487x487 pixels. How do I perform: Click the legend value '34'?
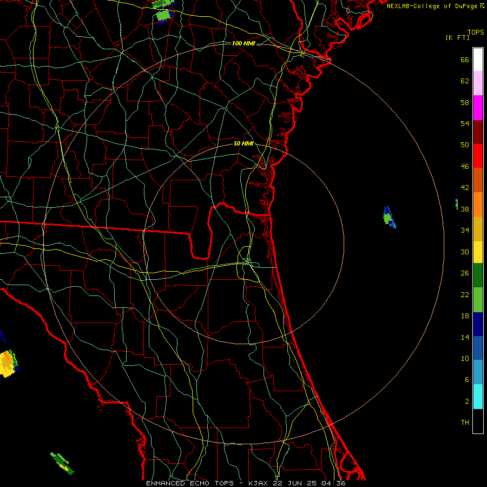click(x=465, y=231)
